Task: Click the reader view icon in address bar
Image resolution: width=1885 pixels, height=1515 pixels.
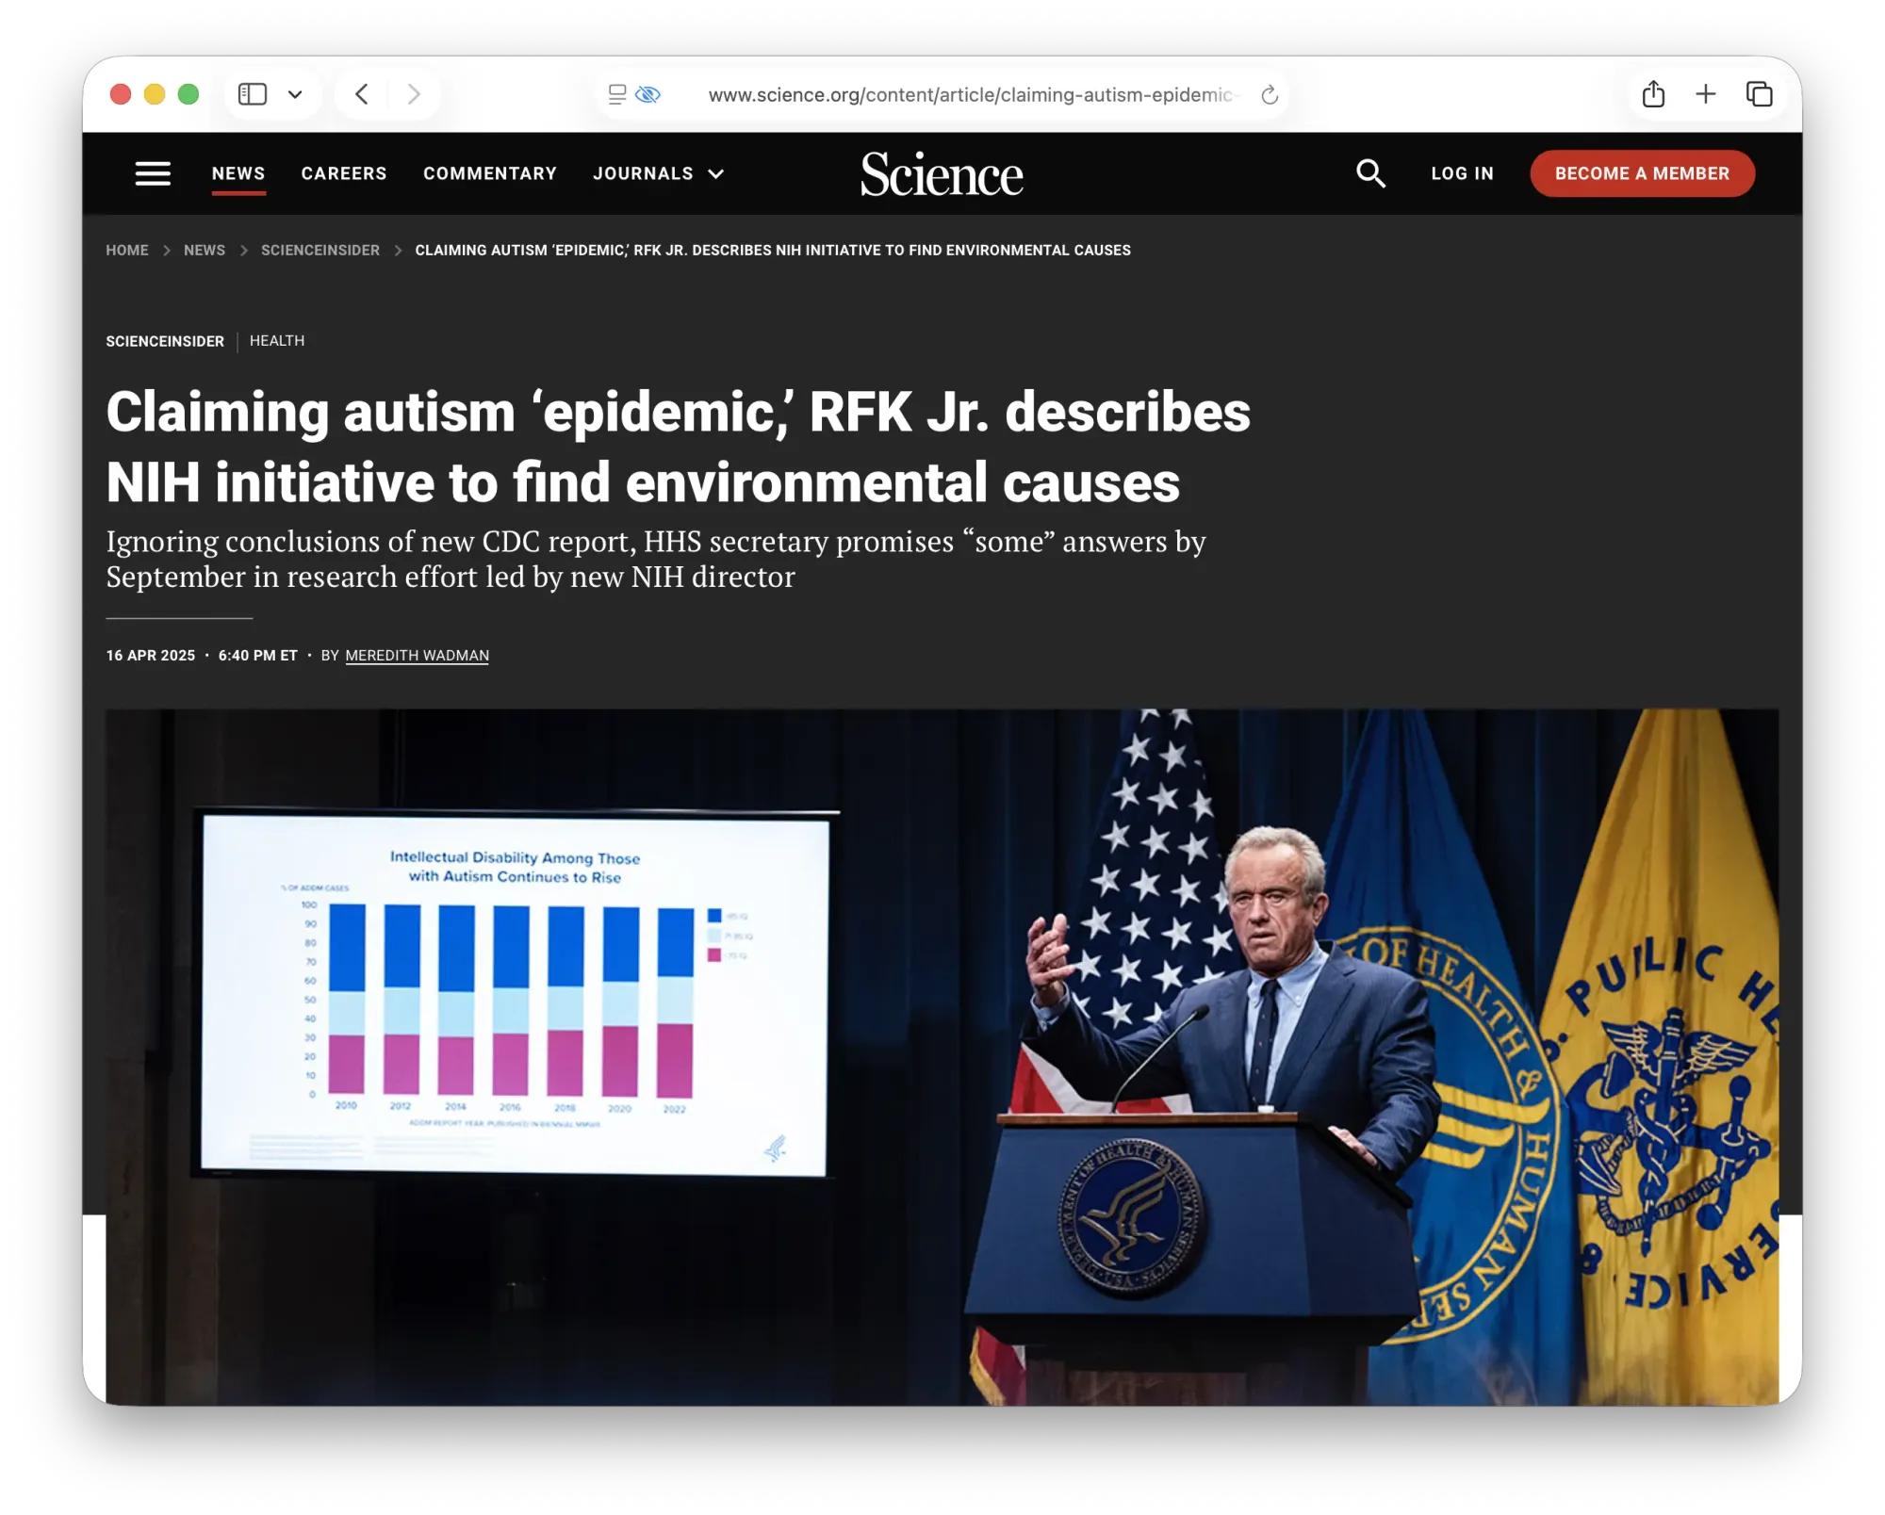Action: 617,94
